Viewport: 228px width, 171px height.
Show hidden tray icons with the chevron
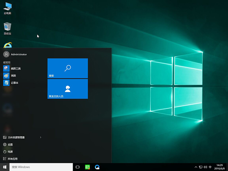tap(196, 167)
